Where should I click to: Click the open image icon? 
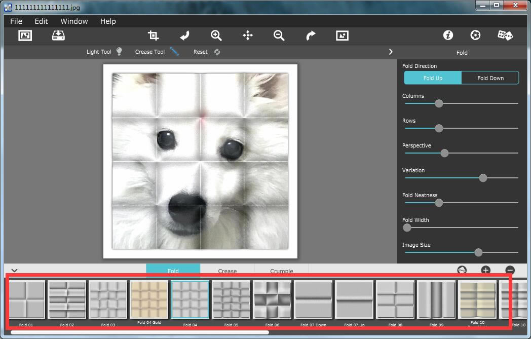click(25, 35)
